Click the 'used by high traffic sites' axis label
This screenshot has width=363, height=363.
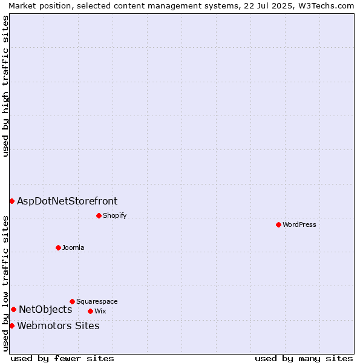pyautogui.click(x=5, y=86)
